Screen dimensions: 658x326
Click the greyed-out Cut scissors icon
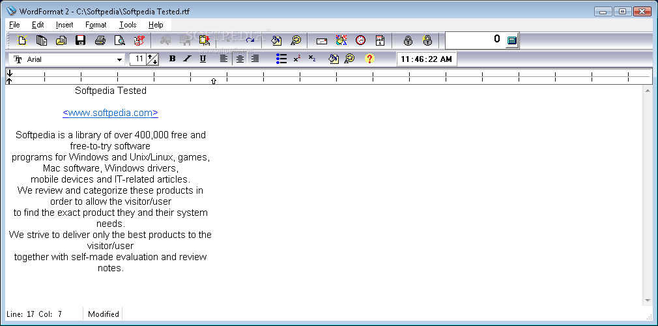point(165,40)
